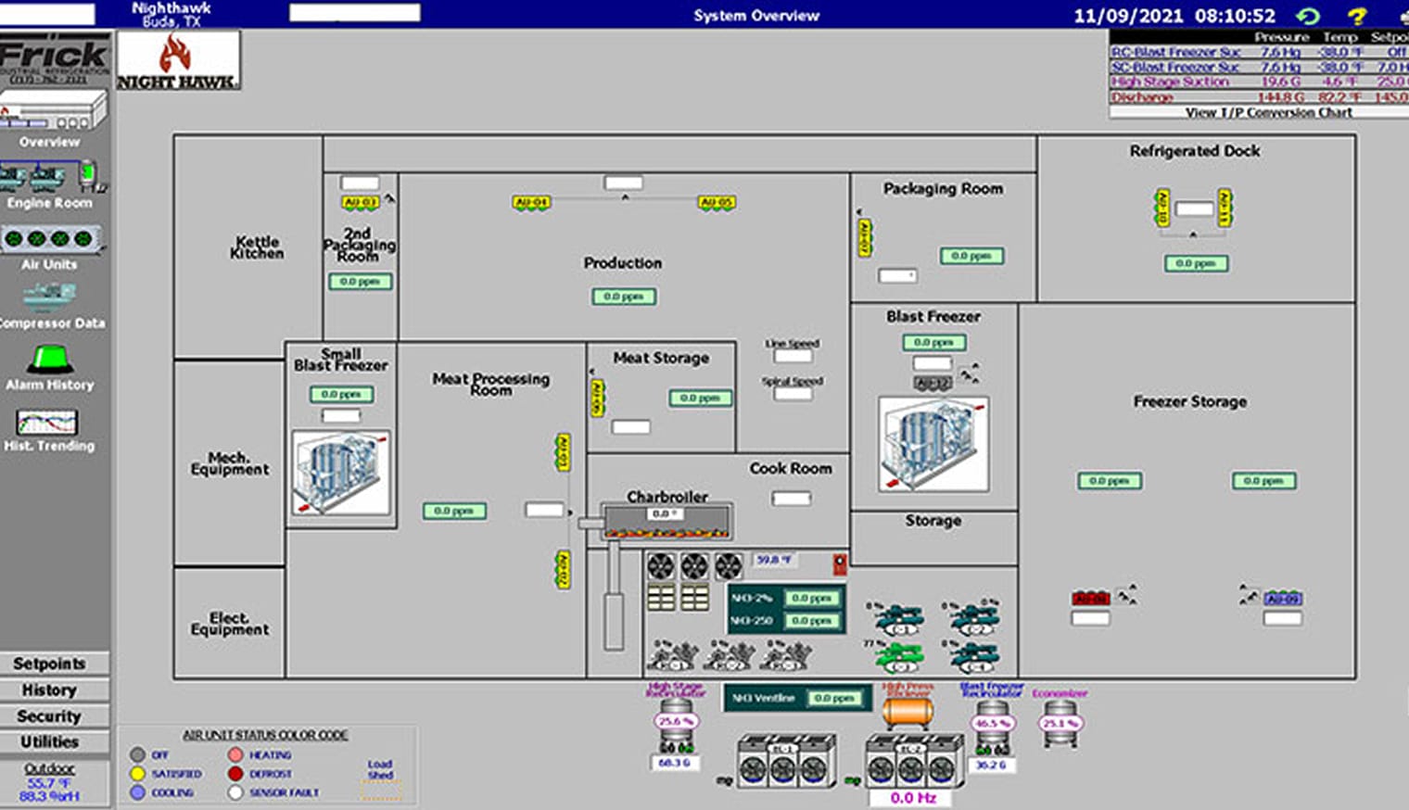Open help with yellow question mark
Viewport: 1409px width, 810px height.
[x=1356, y=16]
